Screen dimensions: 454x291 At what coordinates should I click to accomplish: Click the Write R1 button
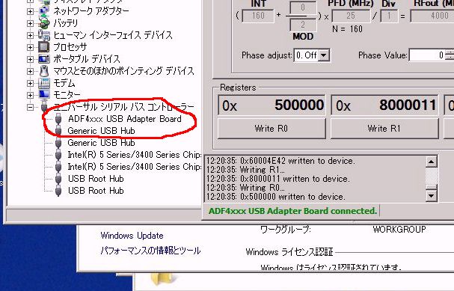(x=384, y=128)
